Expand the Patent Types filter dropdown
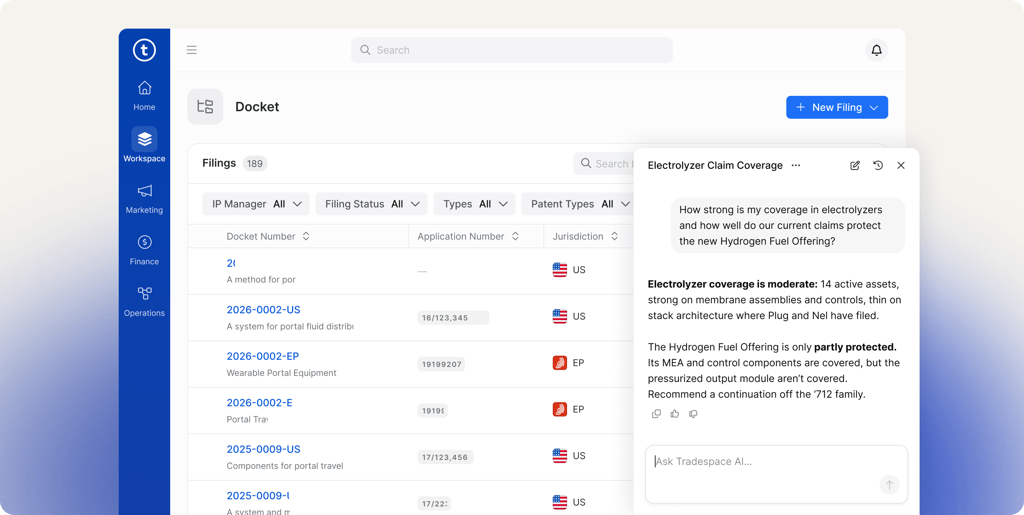 pos(577,204)
